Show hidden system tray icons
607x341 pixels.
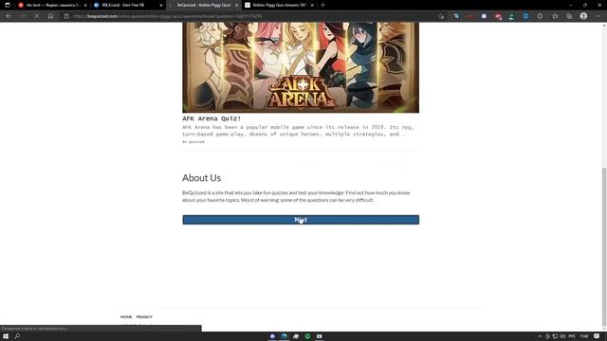point(540,336)
